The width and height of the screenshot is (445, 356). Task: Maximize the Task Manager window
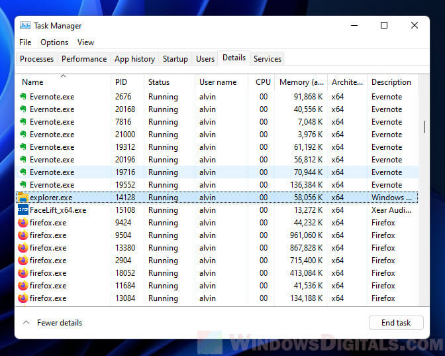click(383, 25)
